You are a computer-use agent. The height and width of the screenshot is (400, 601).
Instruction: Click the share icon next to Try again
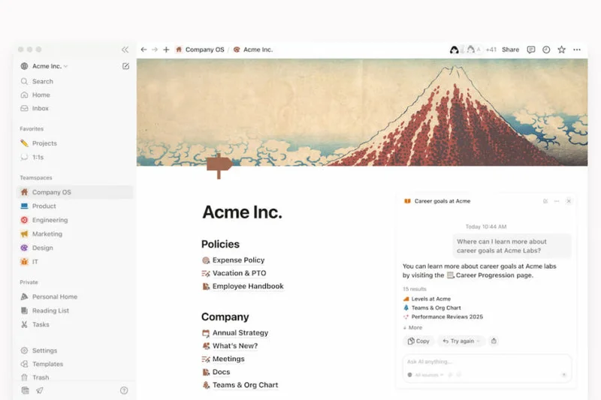(x=494, y=341)
